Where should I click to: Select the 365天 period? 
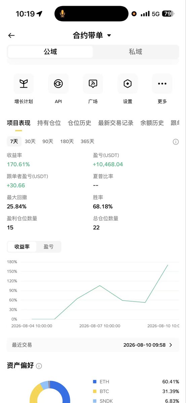[x=87, y=141]
